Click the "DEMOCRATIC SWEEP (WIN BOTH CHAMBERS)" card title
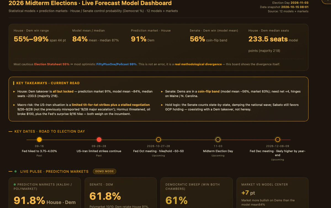Screen dimensions: 331x208 [192, 187]
